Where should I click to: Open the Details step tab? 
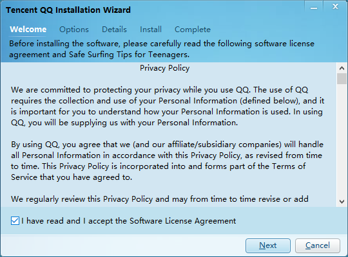(114, 29)
